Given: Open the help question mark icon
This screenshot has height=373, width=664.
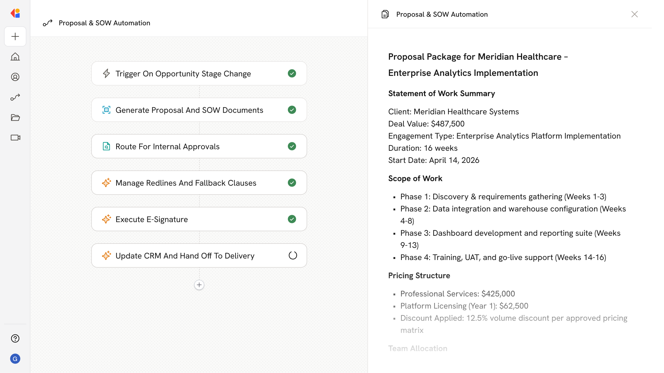Looking at the screenshot, I should pos(15,338).
